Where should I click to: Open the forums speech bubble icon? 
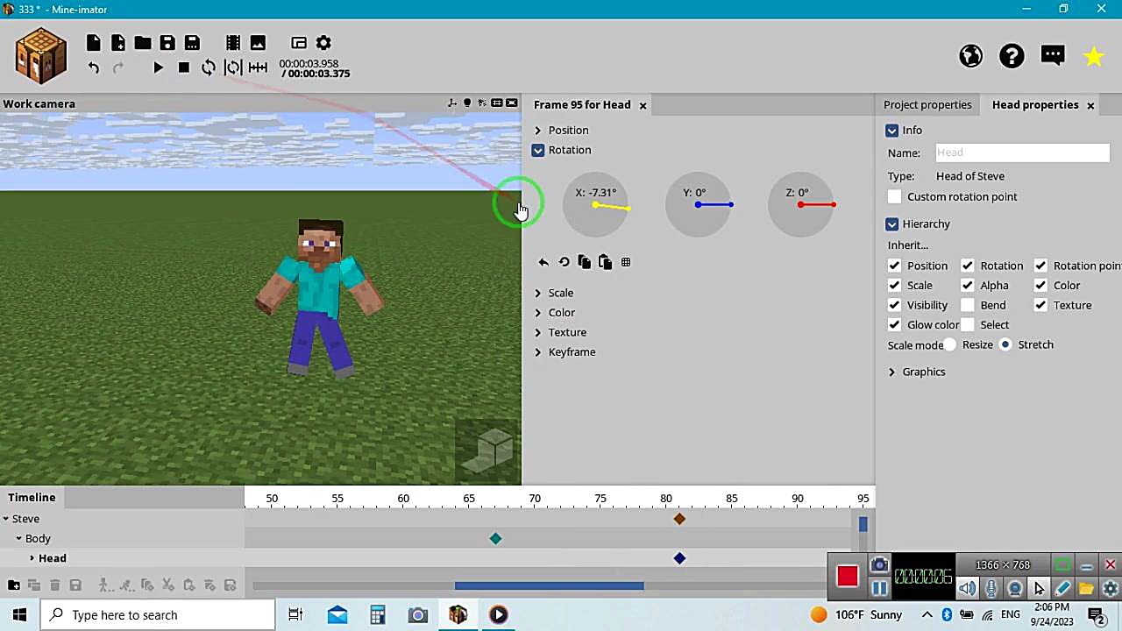pyautogui.click(x=1053, y=56)
